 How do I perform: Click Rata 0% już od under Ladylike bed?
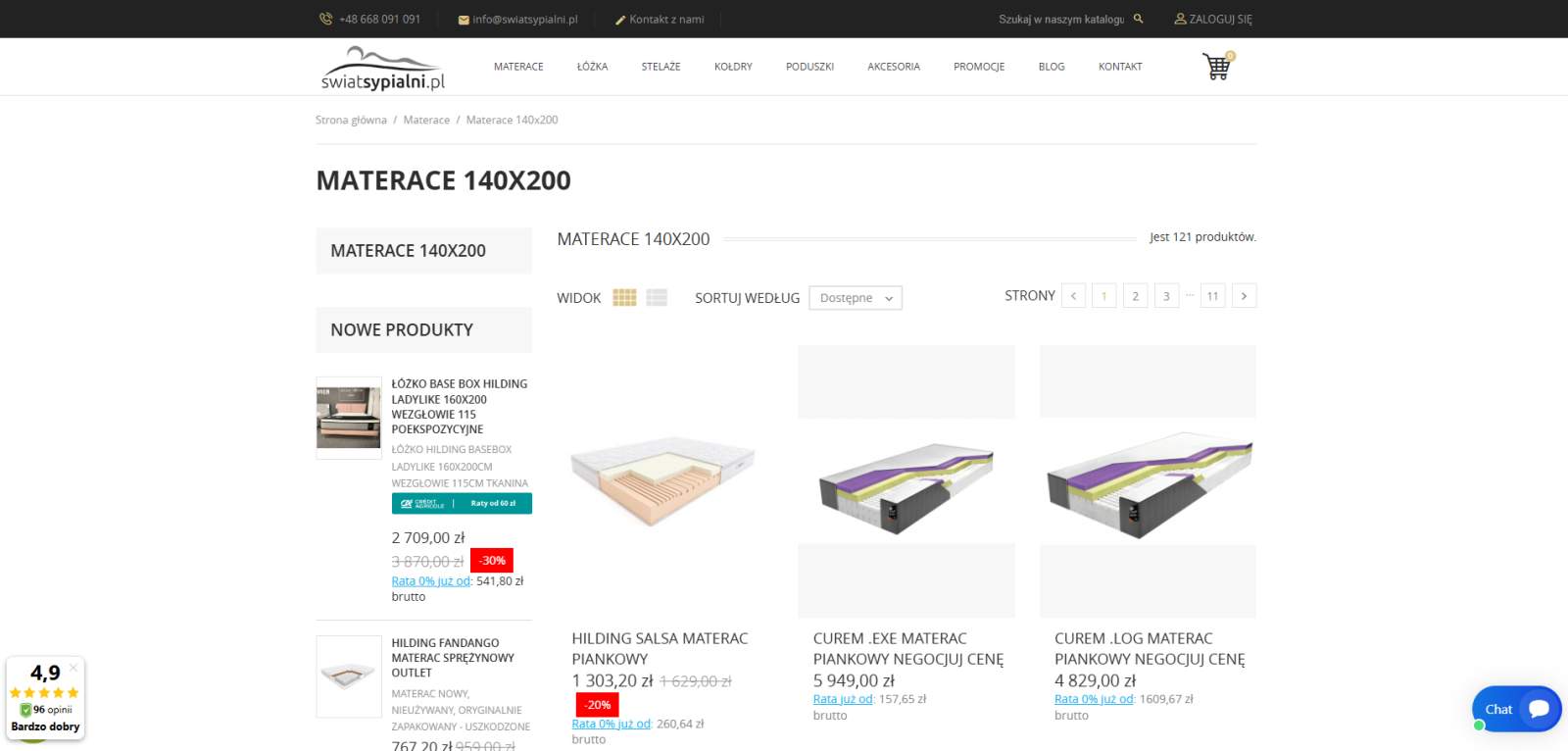tap(430, 581)
